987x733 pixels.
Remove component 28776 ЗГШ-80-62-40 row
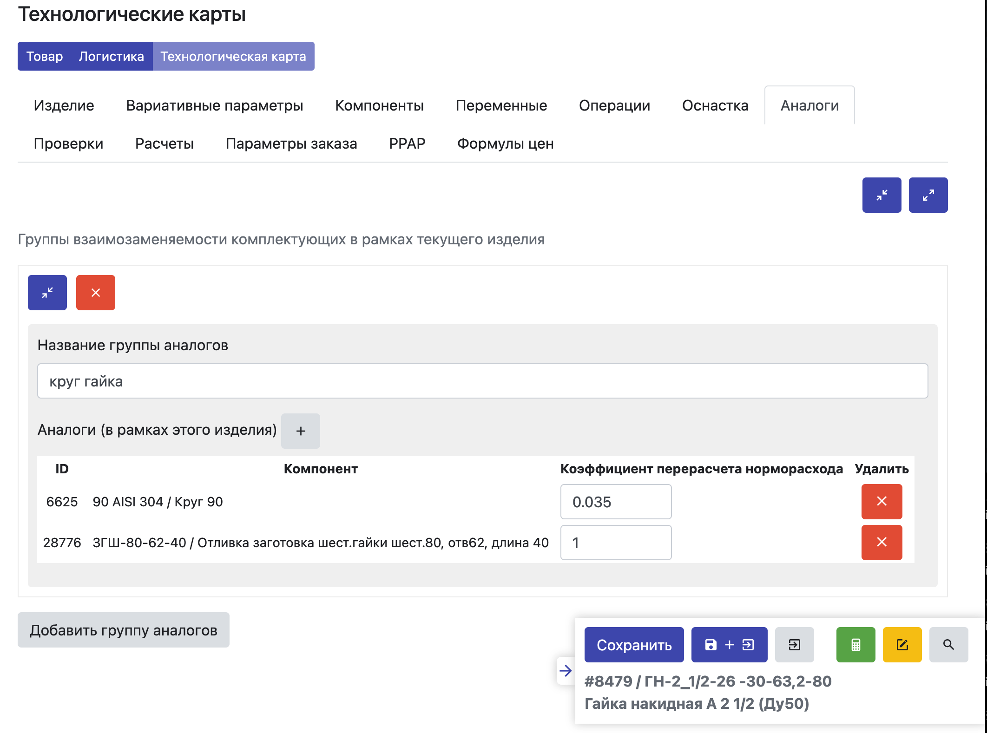[x=882, y=543]
